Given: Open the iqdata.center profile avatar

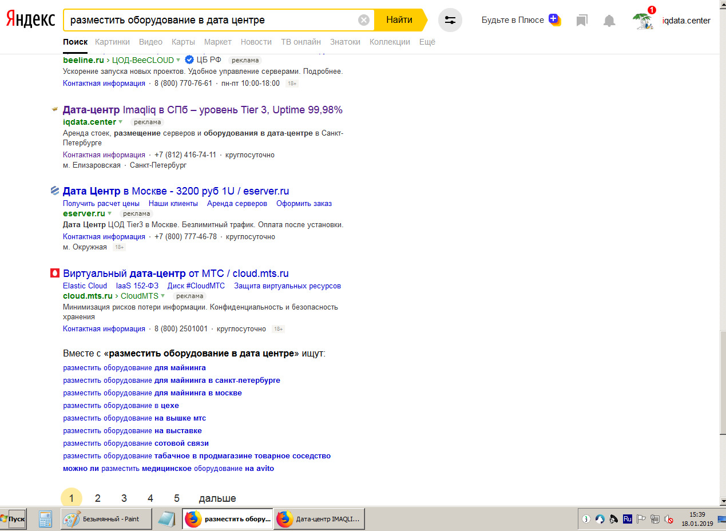Looking at the screenshot, I should [x=643, y=21].
